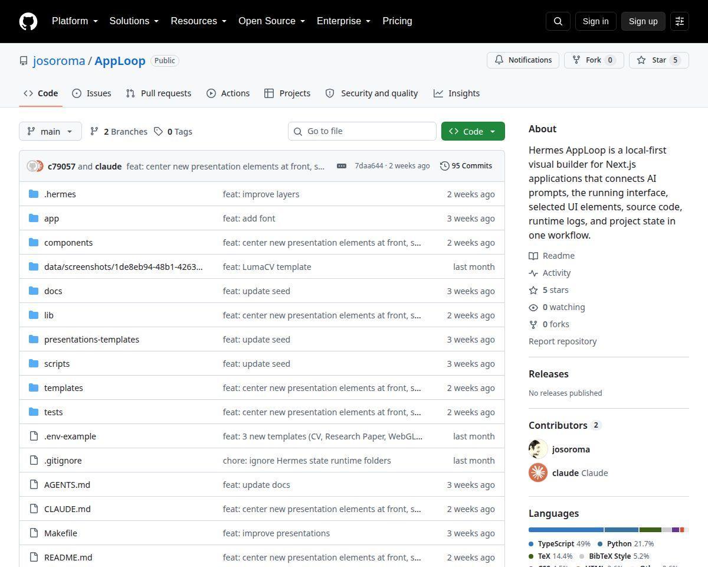Click the components folder icon
The image size is (708, 567).
34,242
